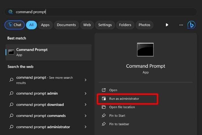Click the Run as administrator shield icon

[x=104, y=99]
